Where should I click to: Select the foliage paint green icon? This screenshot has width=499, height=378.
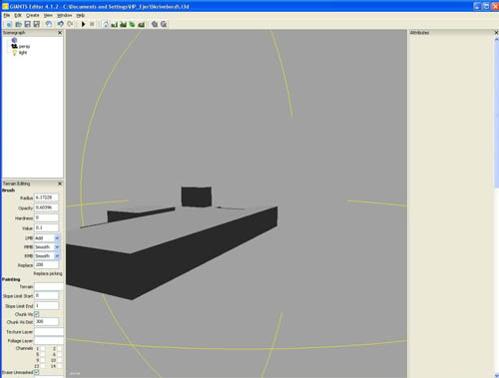[133, 24]
